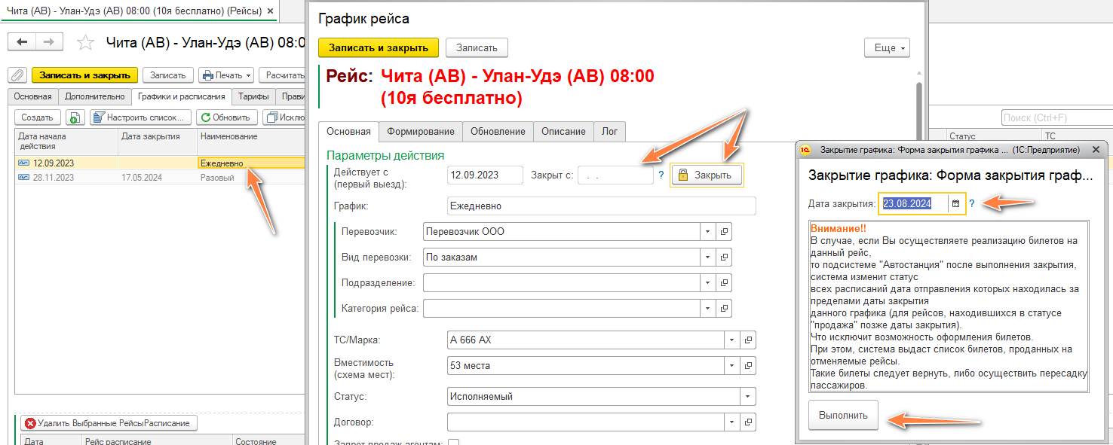
Task: Click the Поиск search field
Action: [x=1056, y=117]
